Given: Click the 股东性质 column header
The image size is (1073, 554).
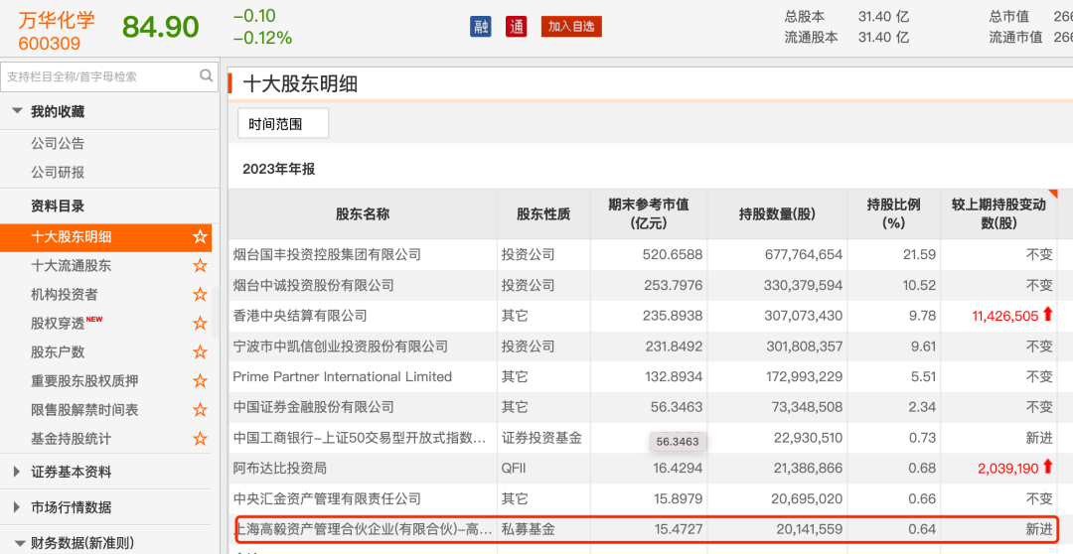Looking at the screenshot, I should click(544, 214).
